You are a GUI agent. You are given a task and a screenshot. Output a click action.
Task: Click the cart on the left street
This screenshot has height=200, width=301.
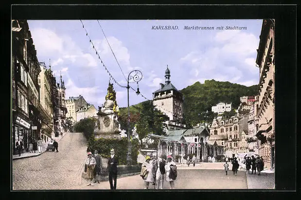coord(50,146)
